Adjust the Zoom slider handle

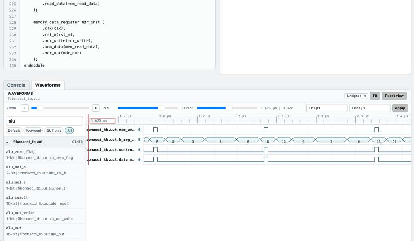tap(40, 108)
